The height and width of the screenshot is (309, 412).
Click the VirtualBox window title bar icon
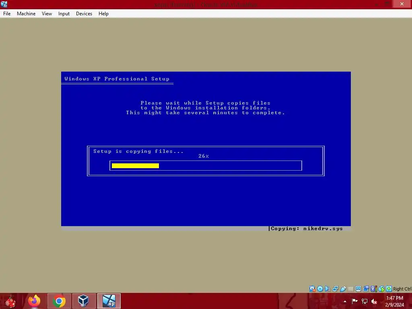click(x=4, y=4)
